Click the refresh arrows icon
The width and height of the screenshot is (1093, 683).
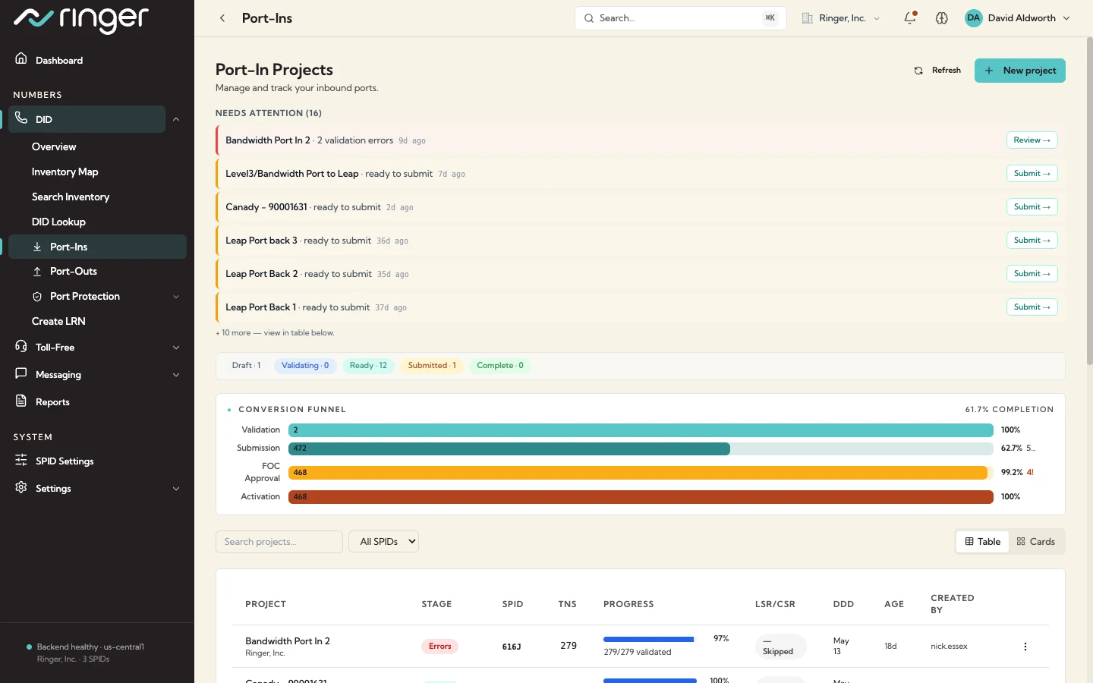tap(918, 71)
